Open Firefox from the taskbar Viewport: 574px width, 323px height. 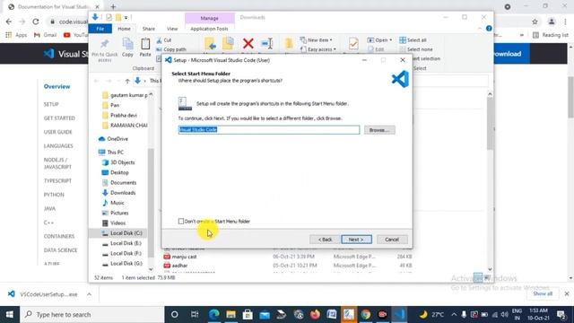pos(315,314)
